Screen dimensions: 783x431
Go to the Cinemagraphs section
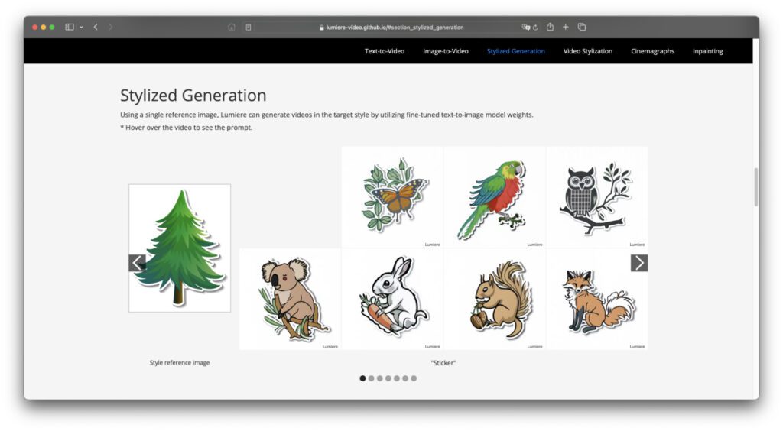pos(652,51)
